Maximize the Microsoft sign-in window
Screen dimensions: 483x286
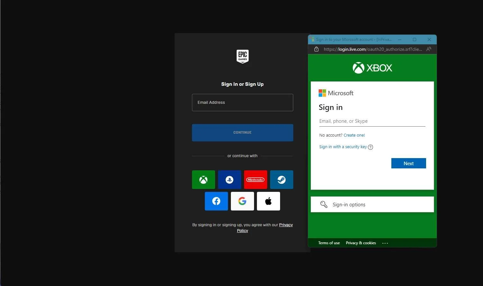tap(415, 40)
